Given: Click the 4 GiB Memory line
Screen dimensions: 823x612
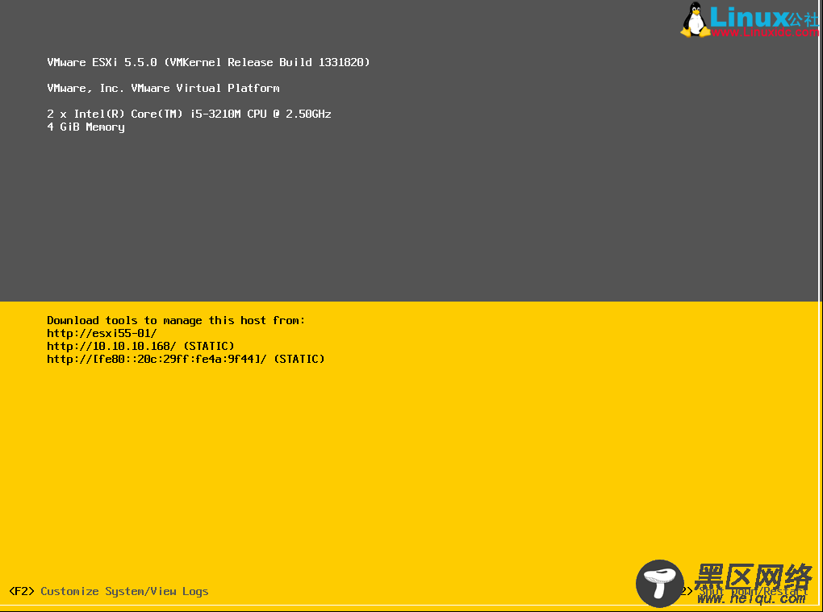Looking at the screenshot, I should 86,127.
